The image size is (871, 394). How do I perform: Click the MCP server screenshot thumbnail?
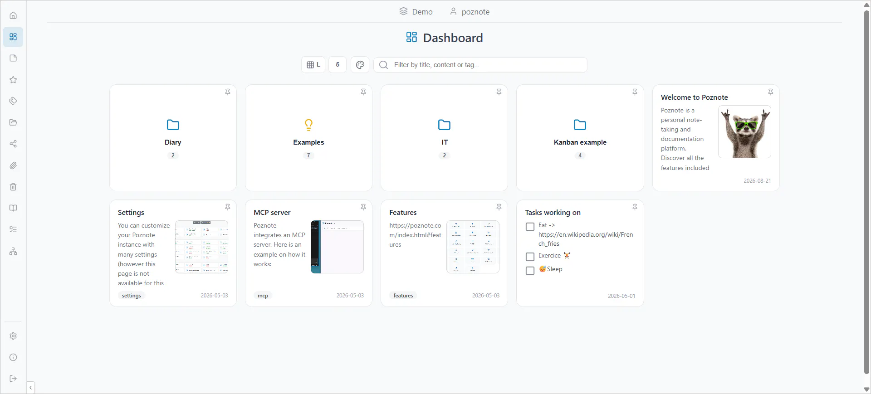click(337, 247)
